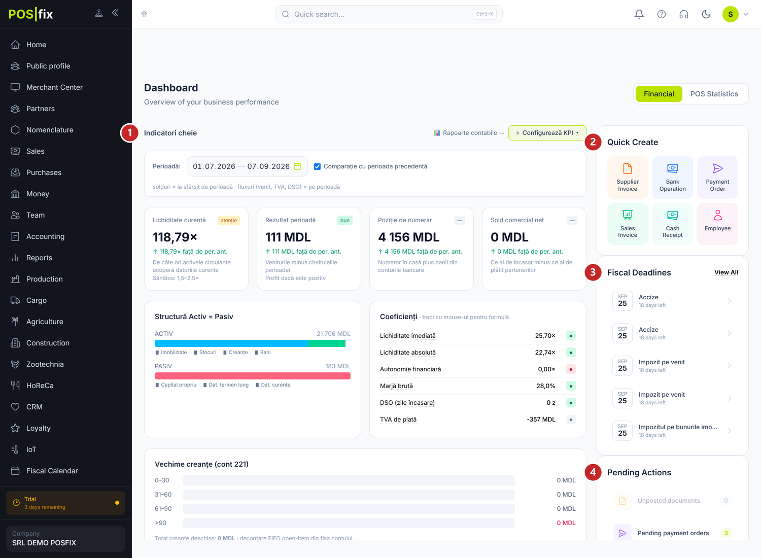The width and height of the screenshot is (761, 558).
Task: Expand the Poziție de numerar card menu
Action: 460,220
